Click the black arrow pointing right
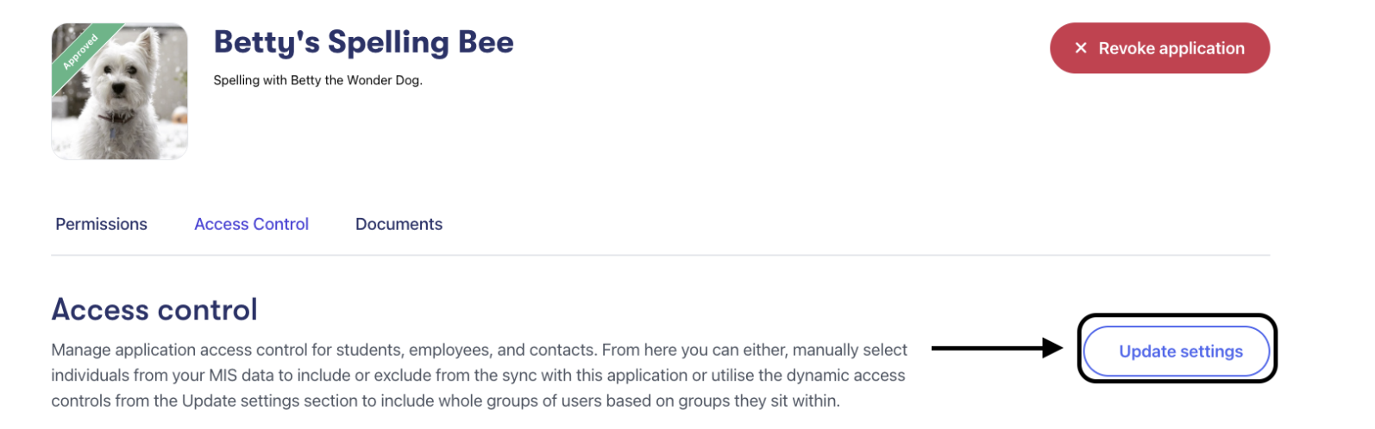Screen dimensions: 1375x429 [x=996, y=348]
